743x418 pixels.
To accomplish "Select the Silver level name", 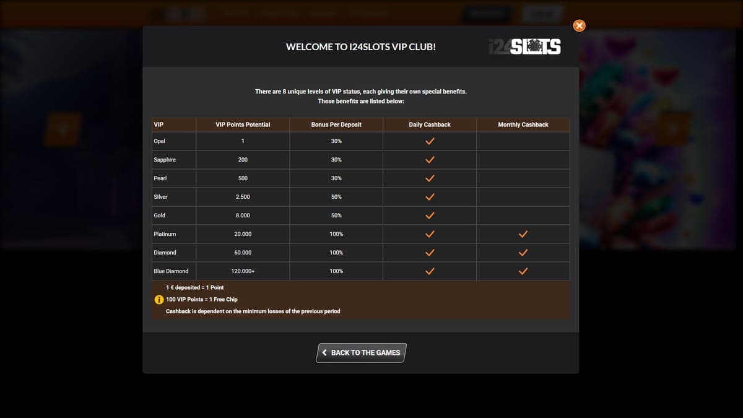I will [160, 197].
